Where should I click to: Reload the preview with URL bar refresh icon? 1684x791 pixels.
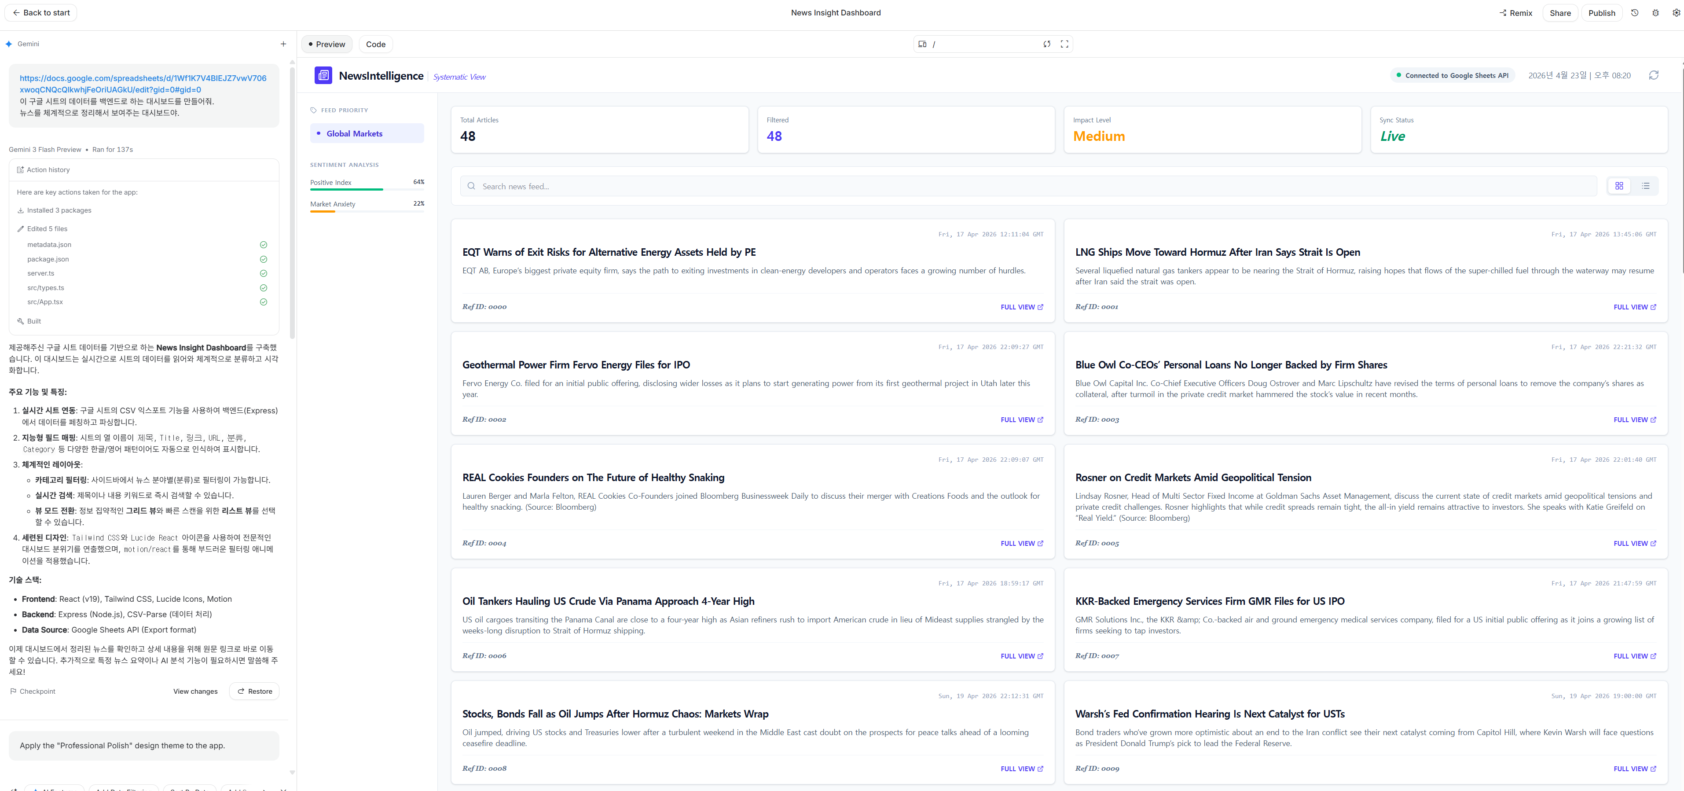pyautogui.click(x=1047, y=44)
